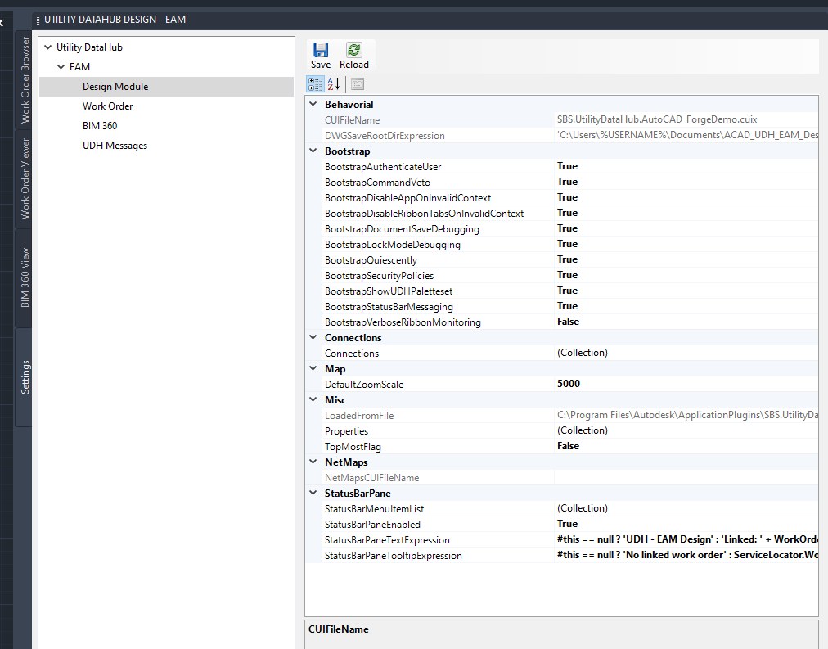Image resolution: width=828 pixels, height=649 pixels.
Task: Collapse the StatusBarPane category
Action: point(313,494)
